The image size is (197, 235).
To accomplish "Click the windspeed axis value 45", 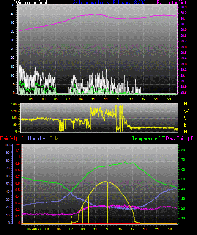I will tap(12, 14).
